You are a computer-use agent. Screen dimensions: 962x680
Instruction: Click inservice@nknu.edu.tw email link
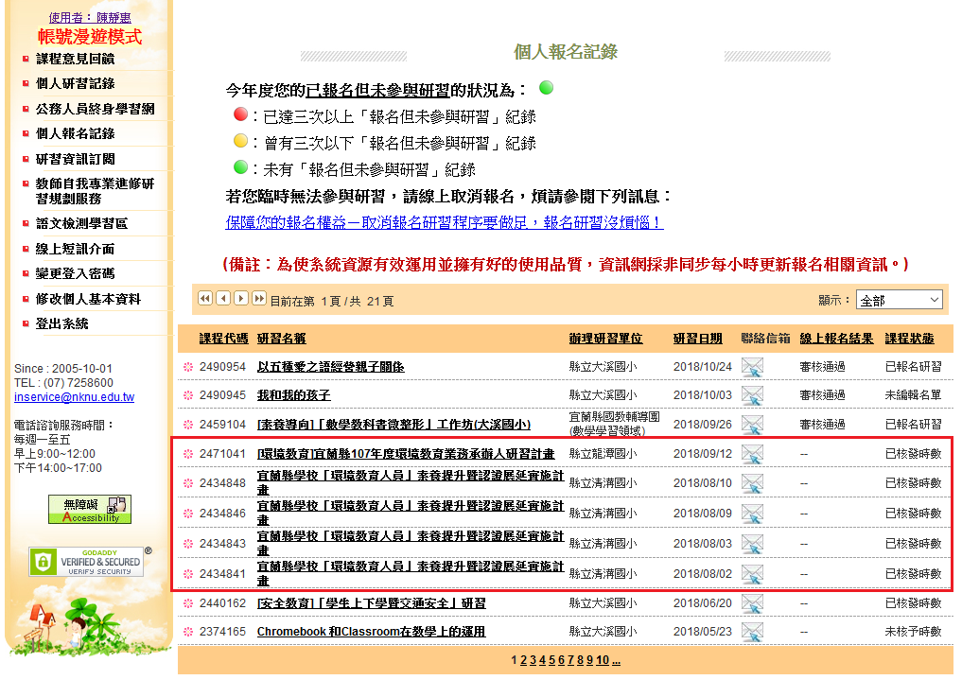pyautogui.click(x=74, y=397)
